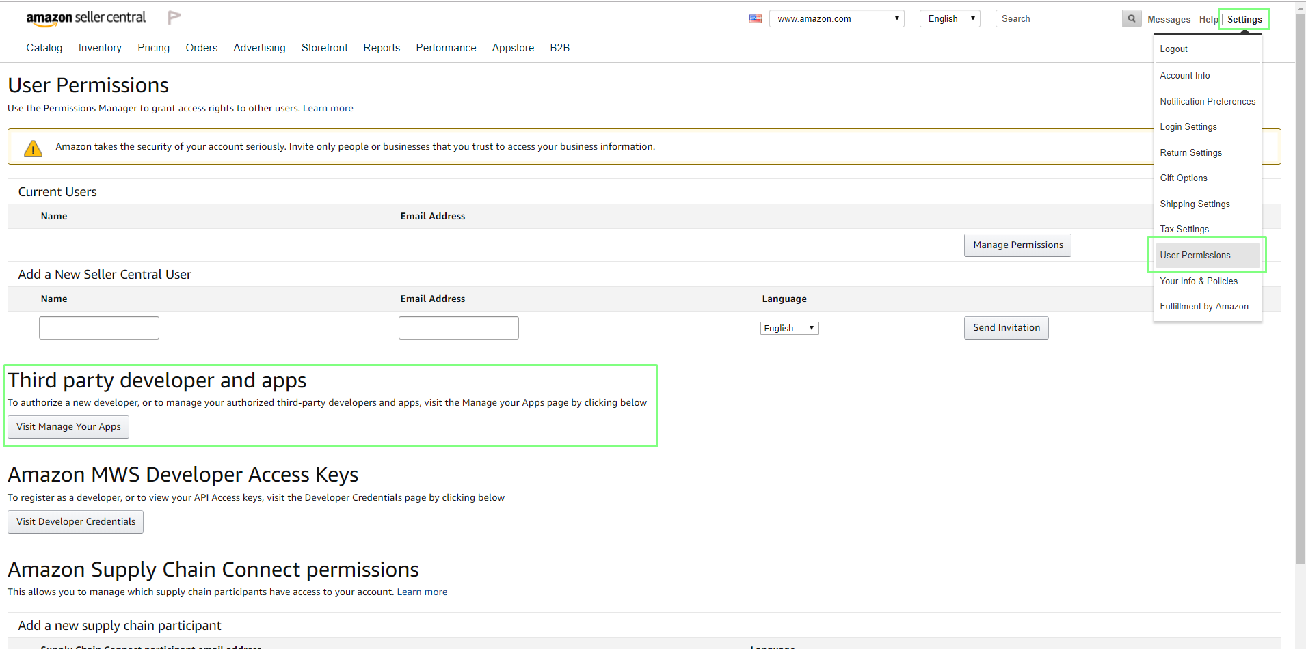Select User Permissions in Settings menu
Viewport: 1306px width, 649px height.
pos(1195,256)
